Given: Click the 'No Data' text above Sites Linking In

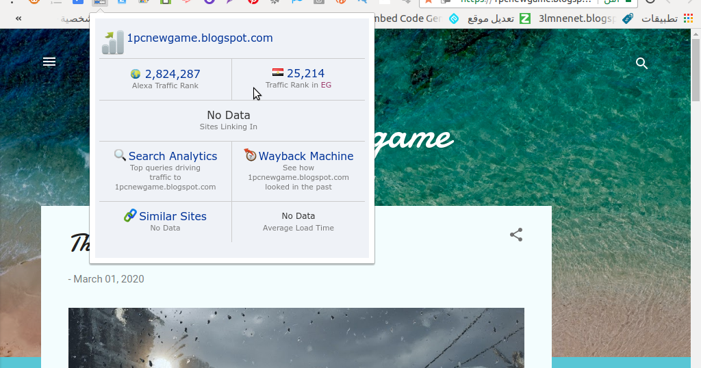Looking at the screenshot, I should tap(229, 115).
